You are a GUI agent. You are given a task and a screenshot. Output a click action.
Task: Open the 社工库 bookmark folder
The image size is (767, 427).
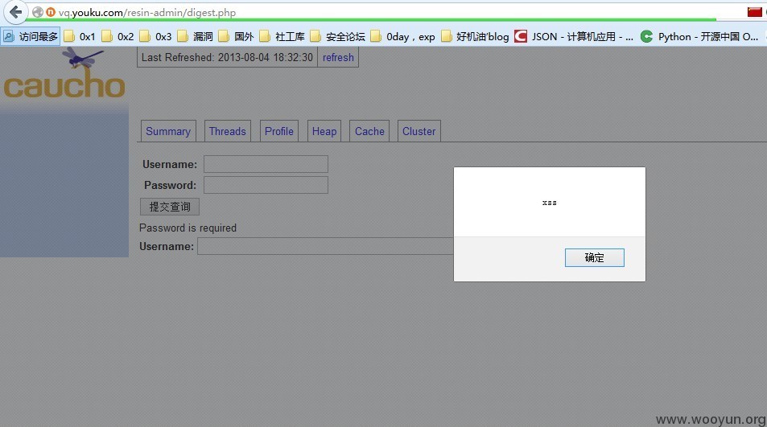[x=282, y=37]
